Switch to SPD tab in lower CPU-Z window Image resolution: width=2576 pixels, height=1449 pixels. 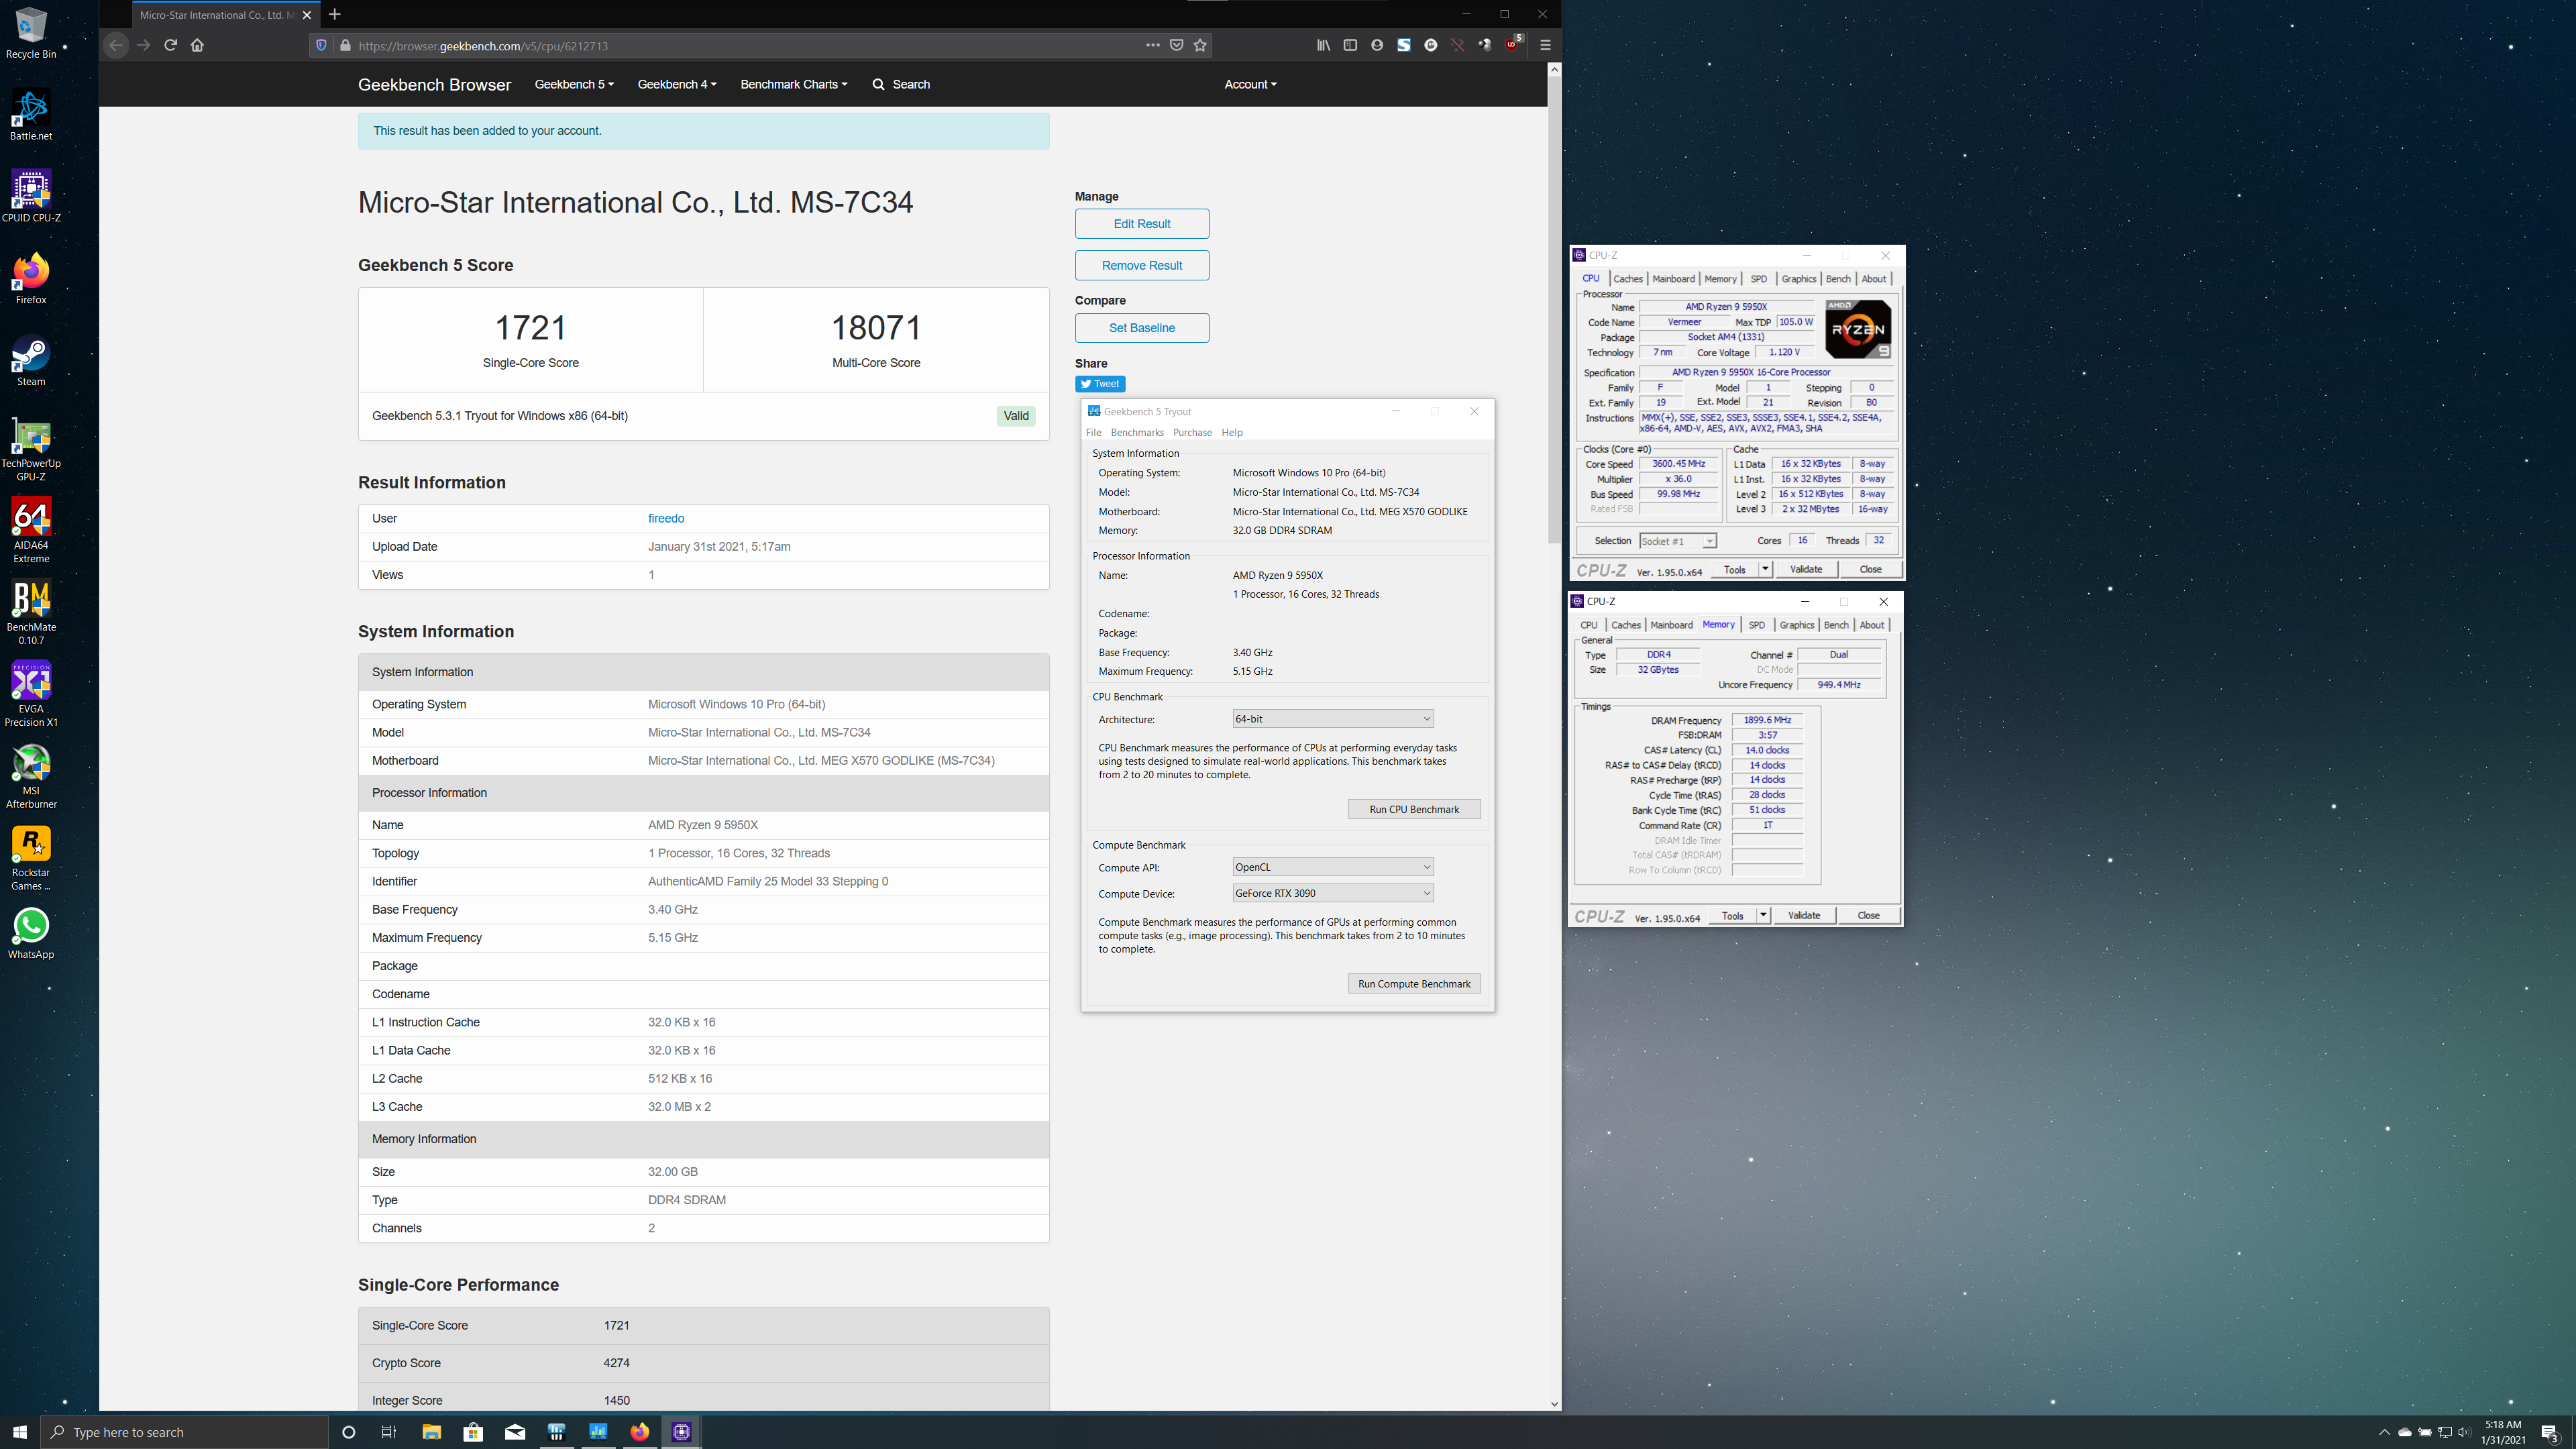pyautogui.click(x=1756, y=625)
